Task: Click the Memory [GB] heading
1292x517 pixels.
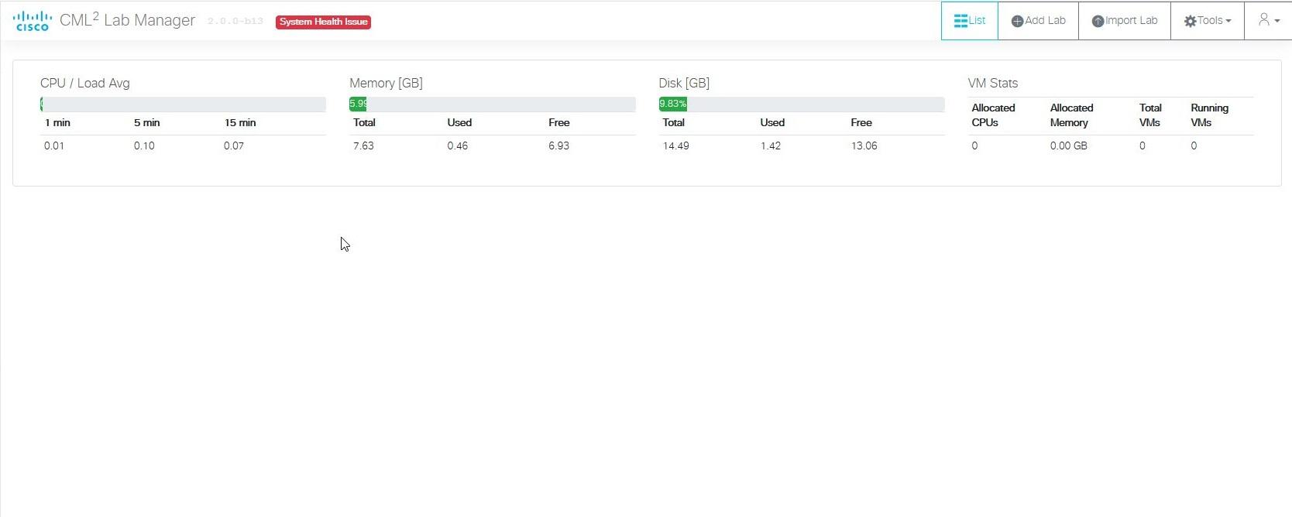Action: coord(386,83)
